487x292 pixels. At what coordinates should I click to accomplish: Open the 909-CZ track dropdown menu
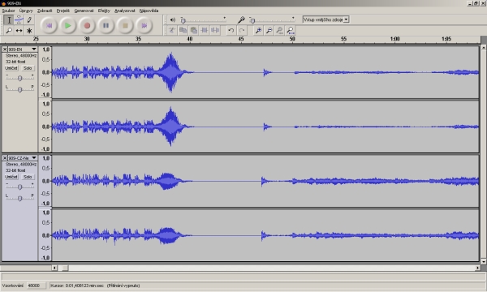point(34,158)
